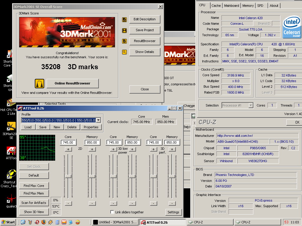Screen dimensions: 302x226
Task: Click the ATITool title bar icon
Action: point(20,108)
